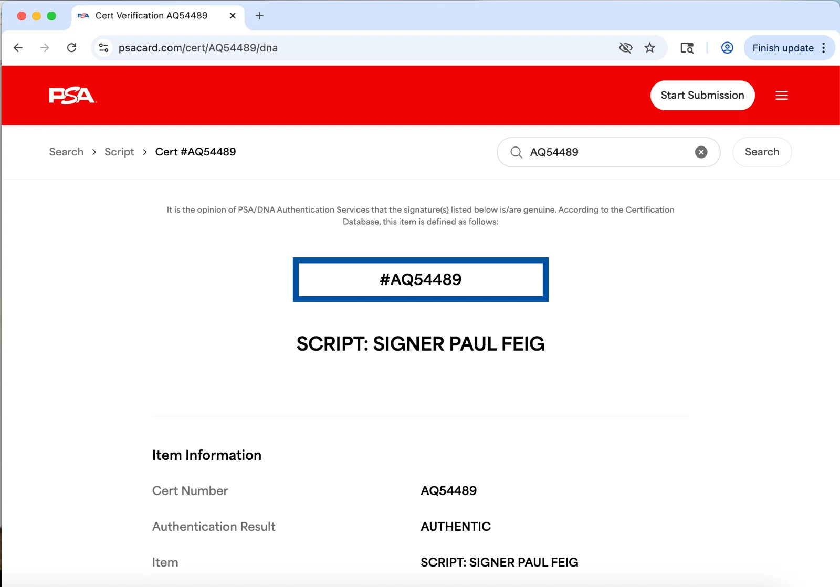Click the Authentication Result label
The height and width of the screenshot is (587, 840).
tap(214, 526)
